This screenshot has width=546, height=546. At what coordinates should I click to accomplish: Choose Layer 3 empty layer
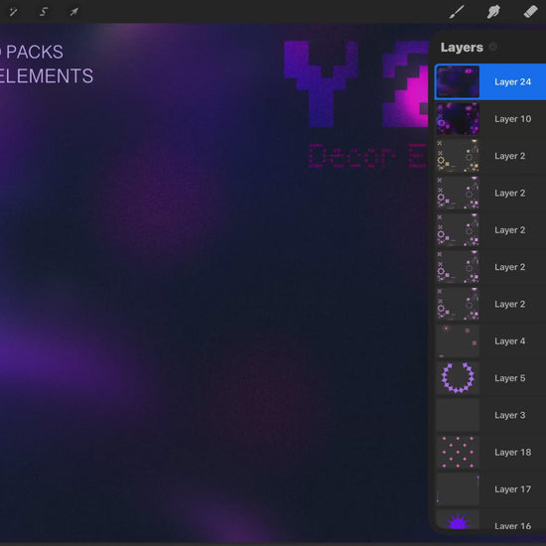click(x=490, y=415)
